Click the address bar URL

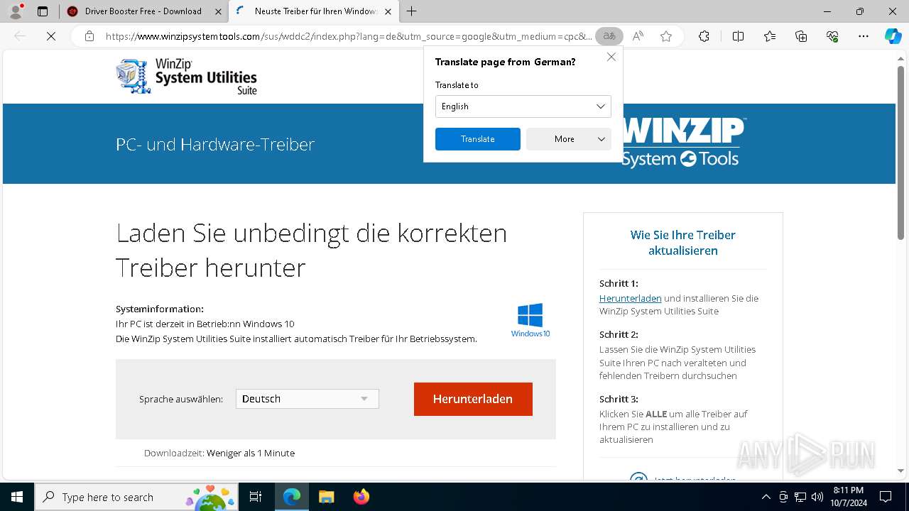(348, 36)
